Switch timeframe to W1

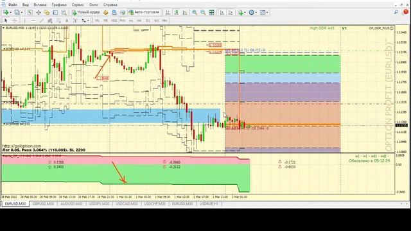click(156, 21)
